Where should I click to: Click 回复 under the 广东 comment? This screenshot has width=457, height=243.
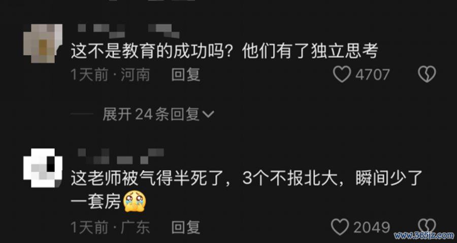pyautogui.click(x=186, y=227)
